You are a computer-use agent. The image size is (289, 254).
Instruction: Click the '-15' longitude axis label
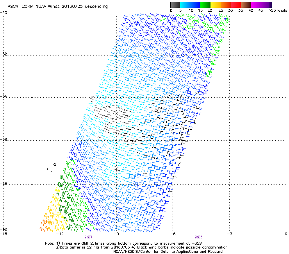point(4,234)
